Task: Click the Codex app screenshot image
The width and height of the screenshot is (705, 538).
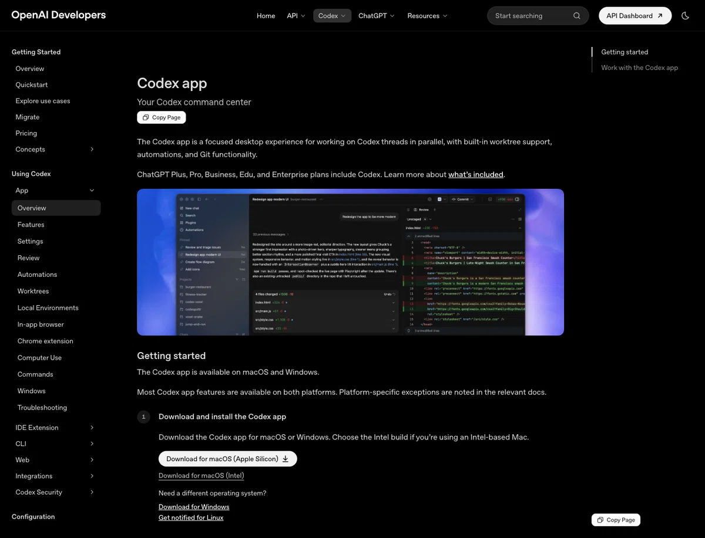Action: (350, 262)
